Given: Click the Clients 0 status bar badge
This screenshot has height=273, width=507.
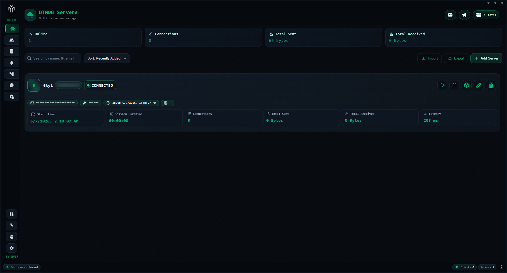Looking at the screenshot, I should click(464, 267).
